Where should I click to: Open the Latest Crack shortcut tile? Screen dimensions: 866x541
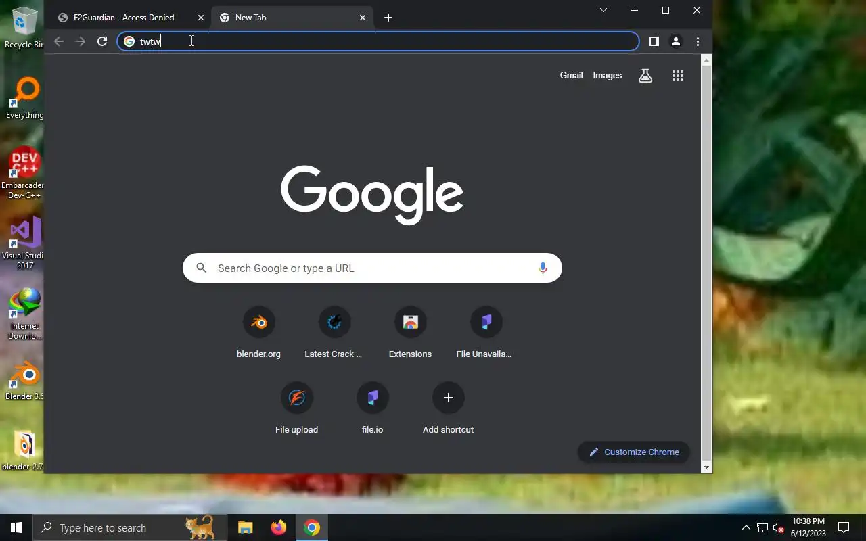coord(334,332)
